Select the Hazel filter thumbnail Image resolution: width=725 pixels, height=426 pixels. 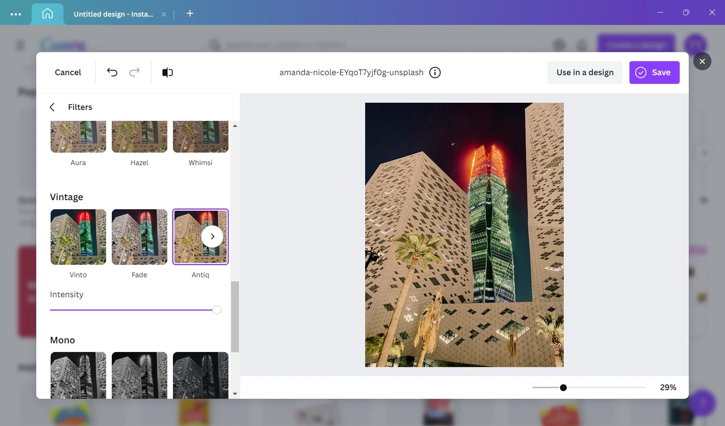(x=139, y=137)
